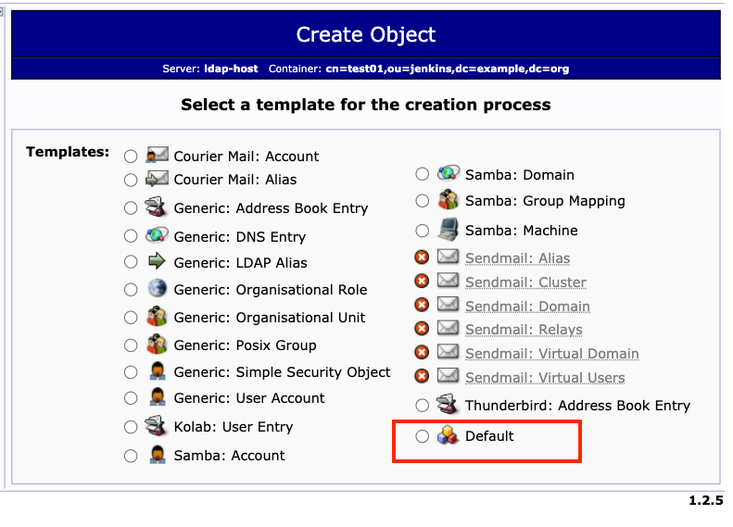
Task: Click the Samba: Account template label
Action: (229, 456)
